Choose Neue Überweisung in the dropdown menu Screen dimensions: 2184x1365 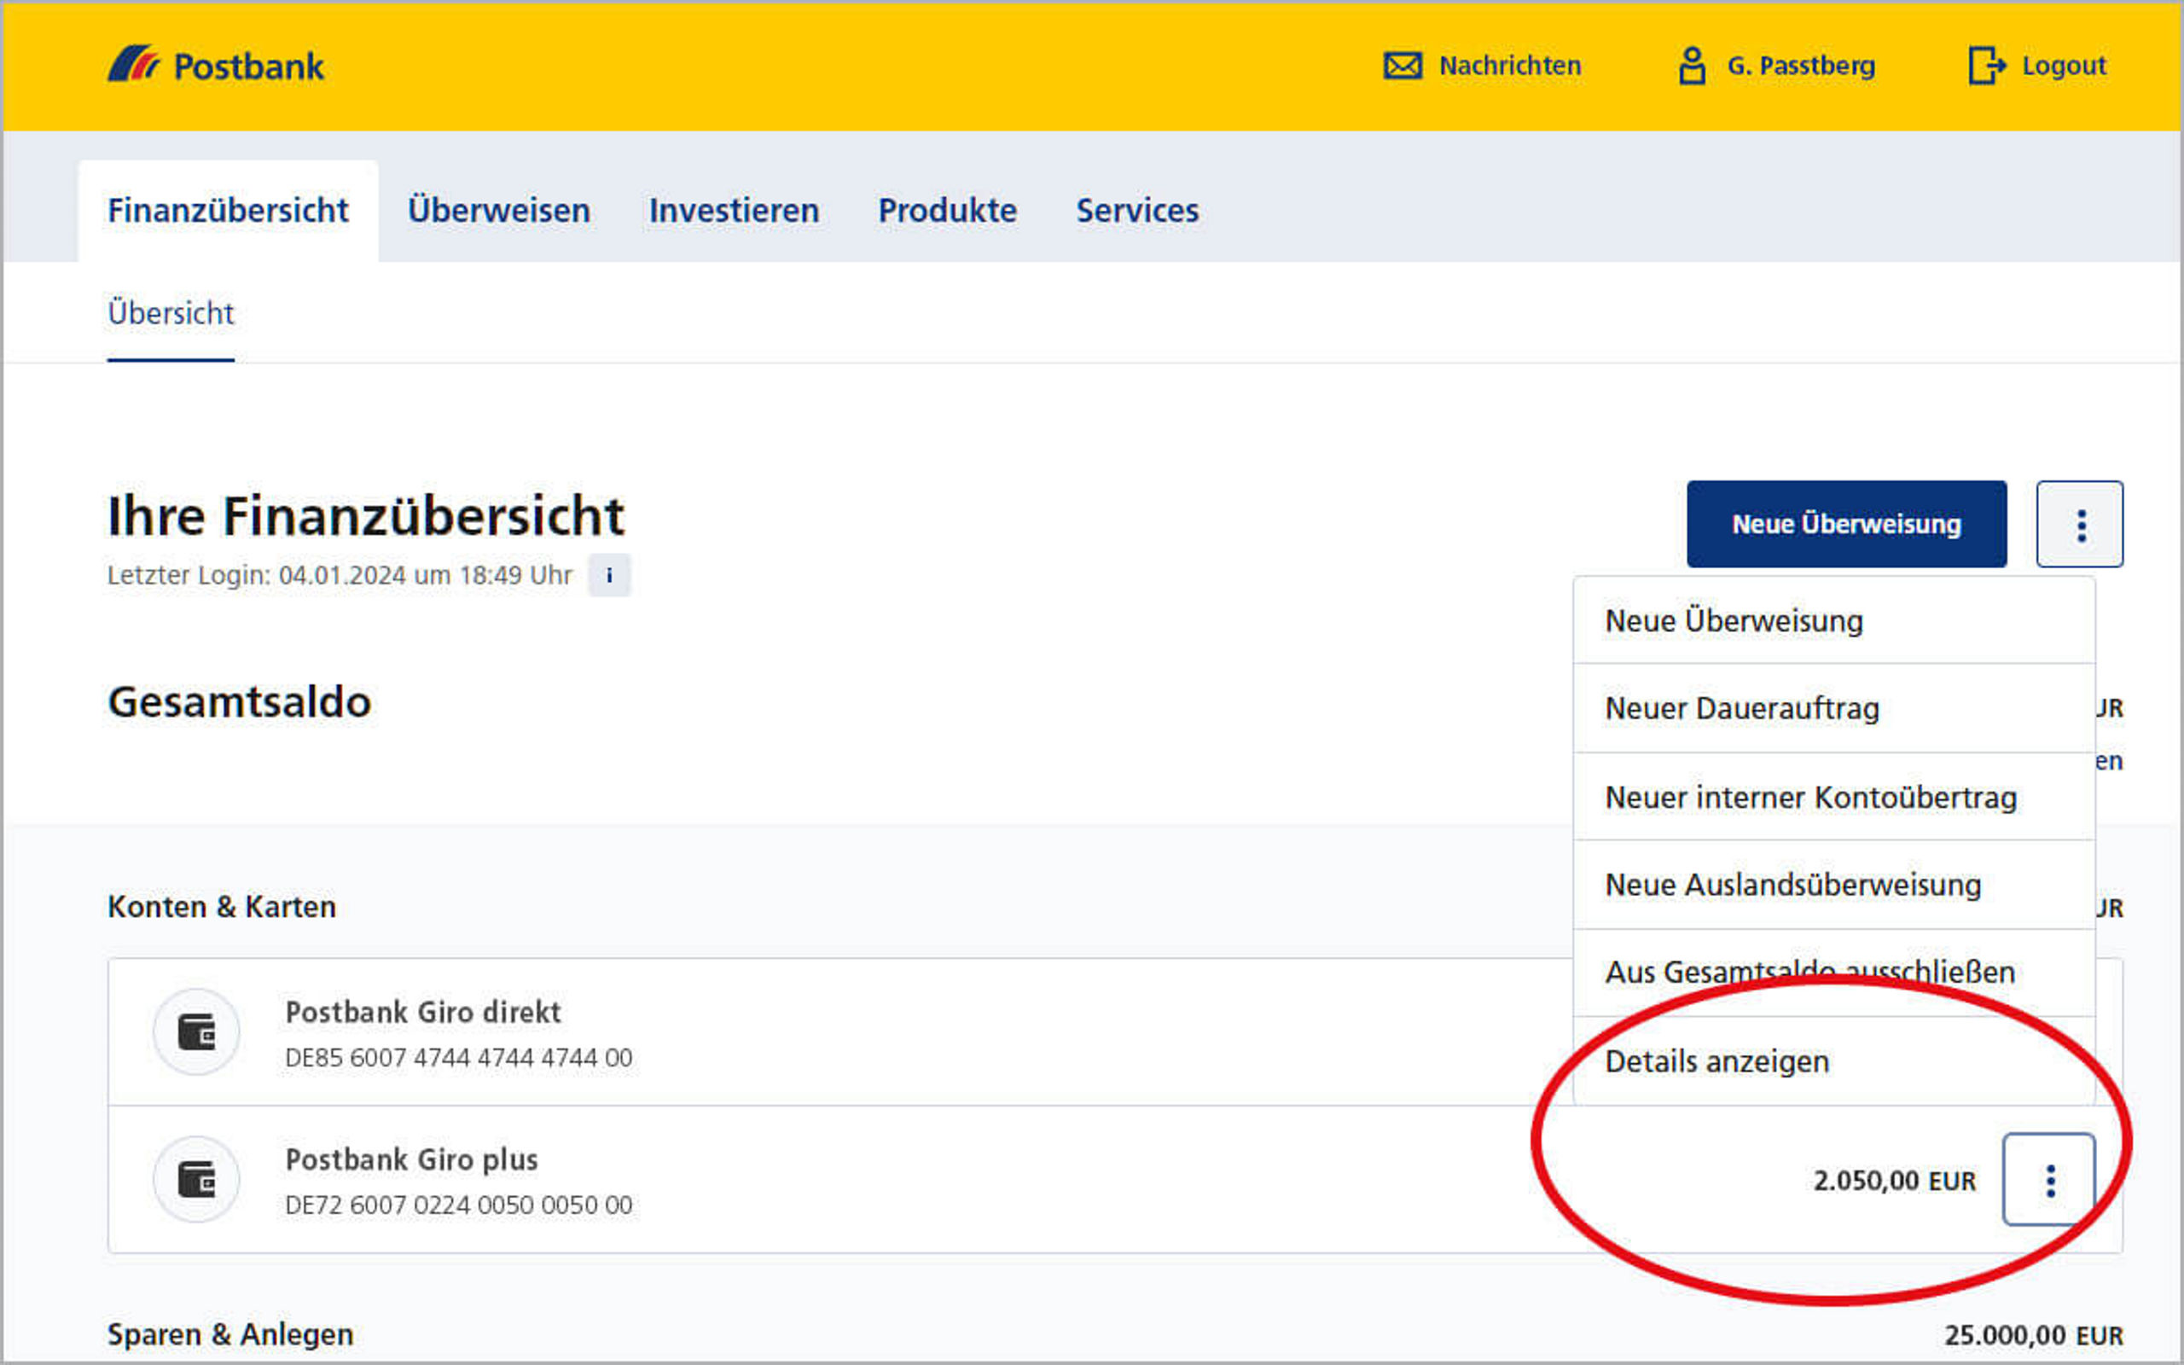(x=1834, y=621)
